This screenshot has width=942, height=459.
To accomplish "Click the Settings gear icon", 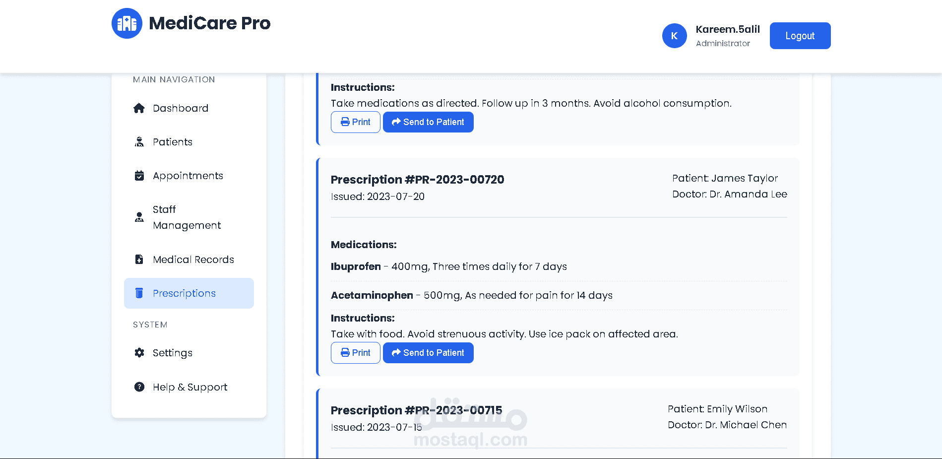I will [139, 353].
